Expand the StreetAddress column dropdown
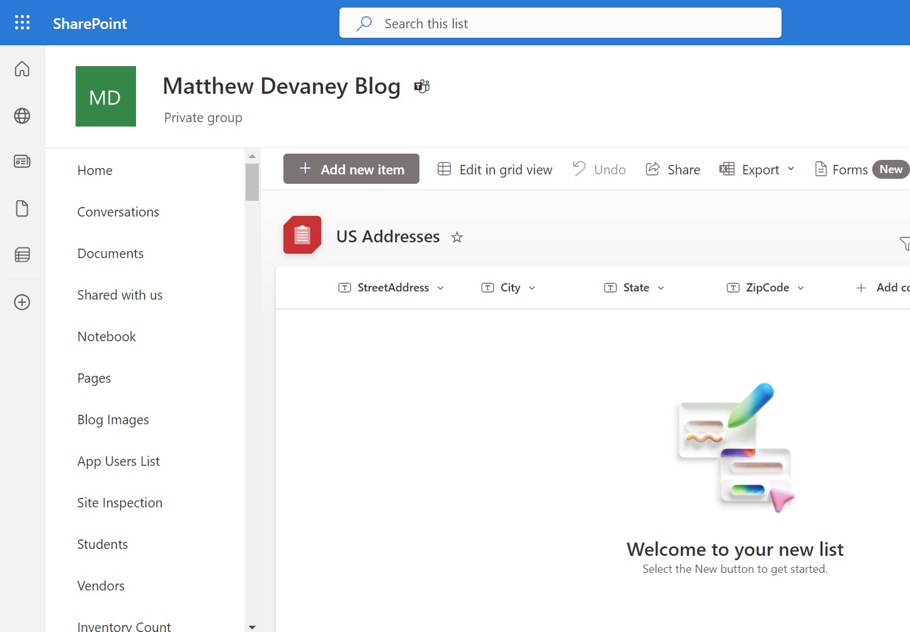This screenshot has height=632, width=910. [441, 288]
